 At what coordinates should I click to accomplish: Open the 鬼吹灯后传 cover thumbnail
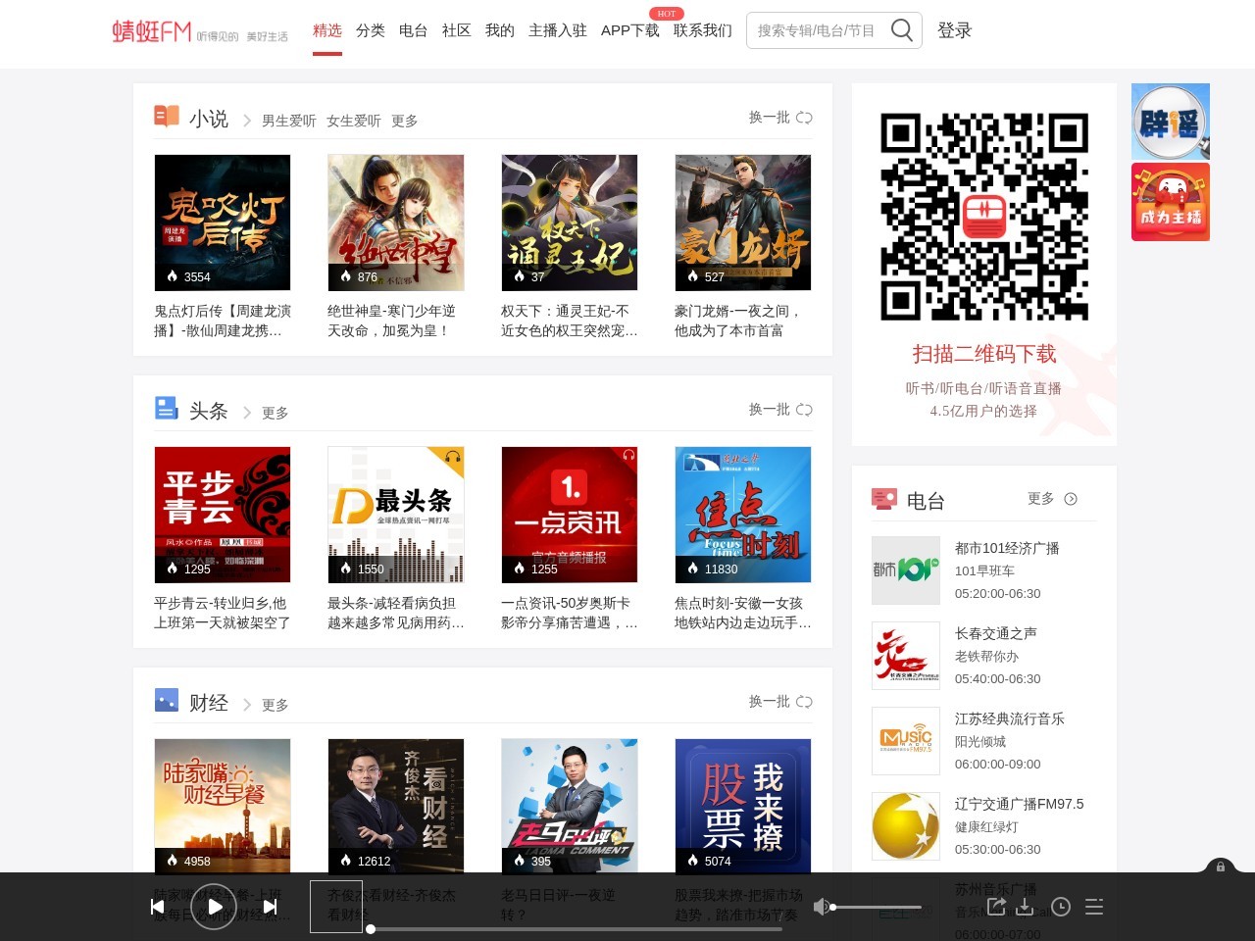[x=223, y=223]
